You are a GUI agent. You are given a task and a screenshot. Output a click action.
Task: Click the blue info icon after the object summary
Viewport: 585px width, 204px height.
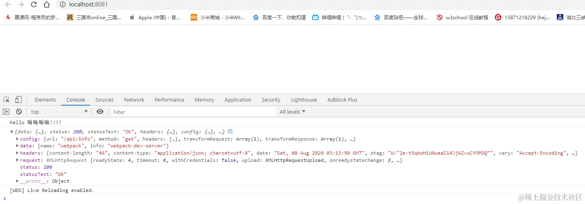230,131
